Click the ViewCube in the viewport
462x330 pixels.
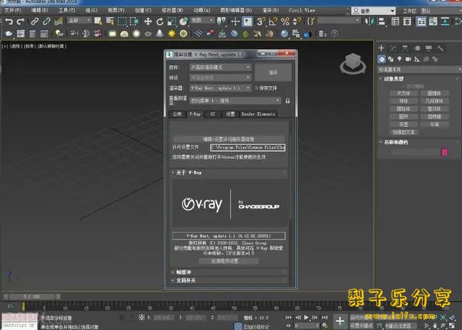pos(353,63)
